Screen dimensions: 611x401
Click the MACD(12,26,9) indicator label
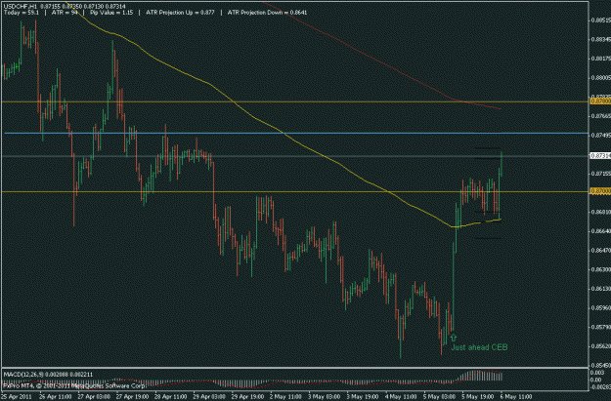point(22,374)
